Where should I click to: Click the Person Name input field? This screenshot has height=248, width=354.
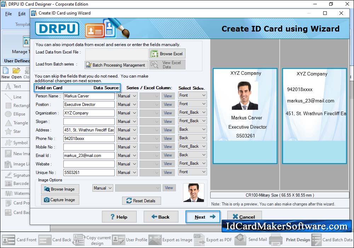coord(89,96)
